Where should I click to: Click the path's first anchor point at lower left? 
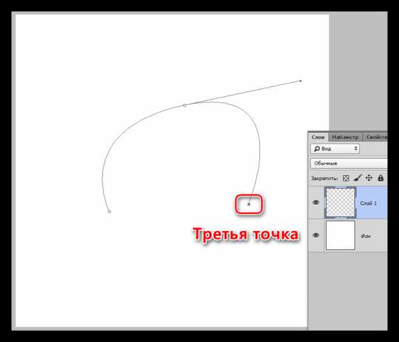click(x=109, y=211)
